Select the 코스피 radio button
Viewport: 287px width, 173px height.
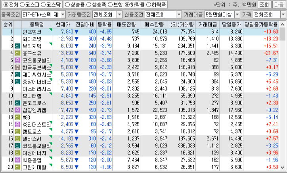coord(22,5)
